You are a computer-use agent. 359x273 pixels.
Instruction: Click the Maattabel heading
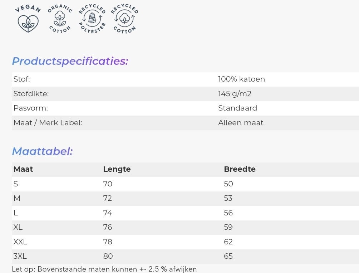pyautogui.click(x=42, y=151)
